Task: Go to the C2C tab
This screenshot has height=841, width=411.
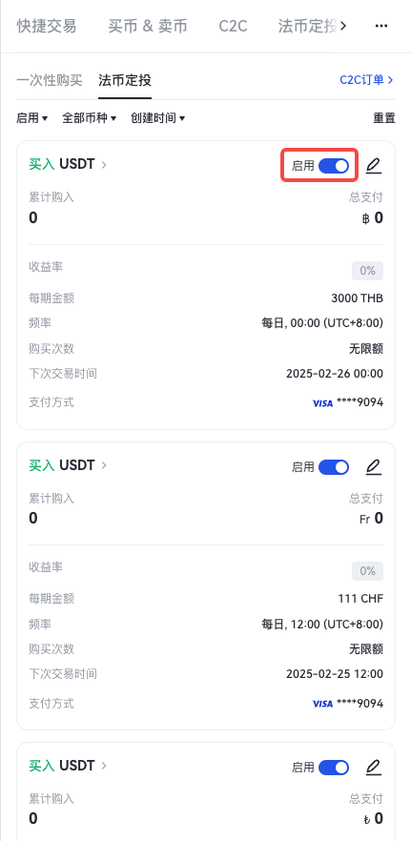Action: (233, 26)
